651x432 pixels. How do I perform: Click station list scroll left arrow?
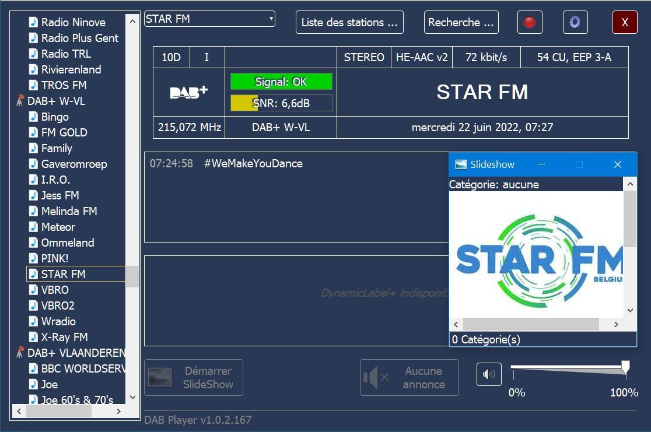[x=19, y=411]
